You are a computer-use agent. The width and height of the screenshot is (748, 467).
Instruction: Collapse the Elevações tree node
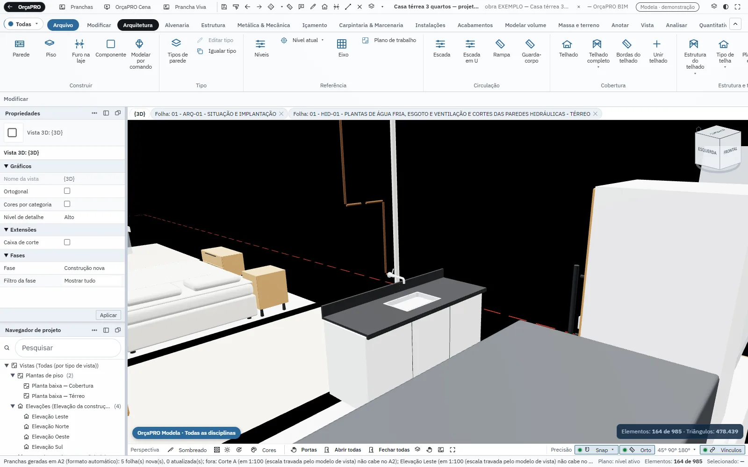(13, 406)
